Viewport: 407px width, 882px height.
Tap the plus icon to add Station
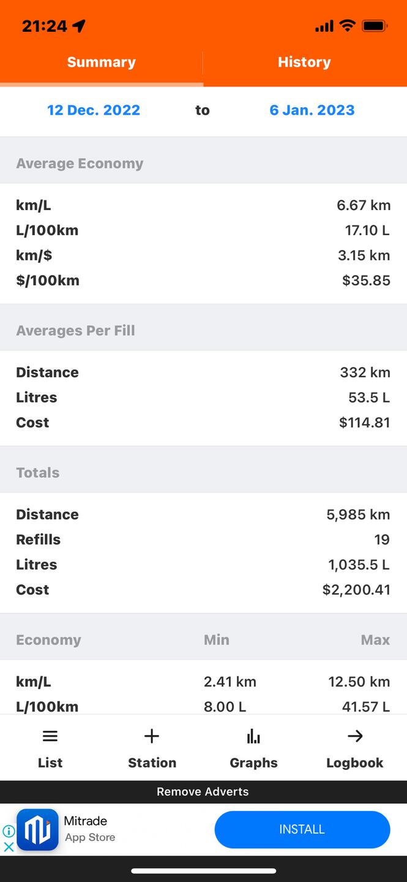point(152,736)
